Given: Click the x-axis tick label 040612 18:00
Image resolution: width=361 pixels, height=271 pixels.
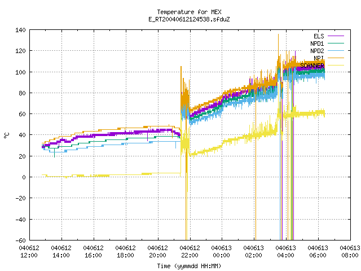Looking at the screenshot, I should coord(125,252).
